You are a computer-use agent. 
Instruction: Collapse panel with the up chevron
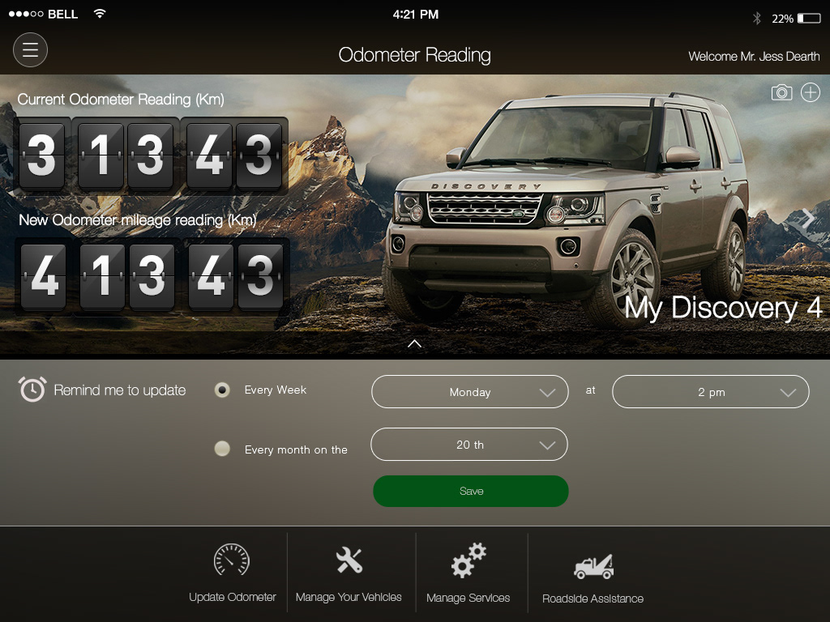[414, 343]
